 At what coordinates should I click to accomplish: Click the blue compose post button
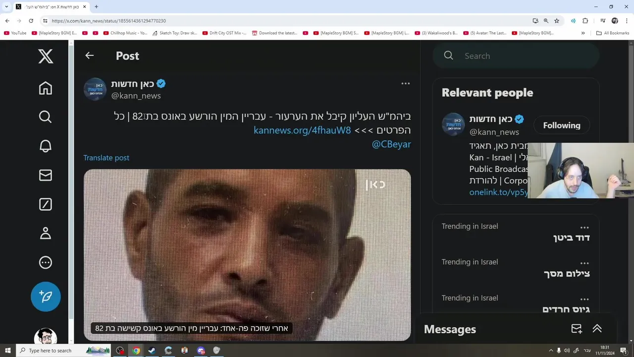(46, 297)
